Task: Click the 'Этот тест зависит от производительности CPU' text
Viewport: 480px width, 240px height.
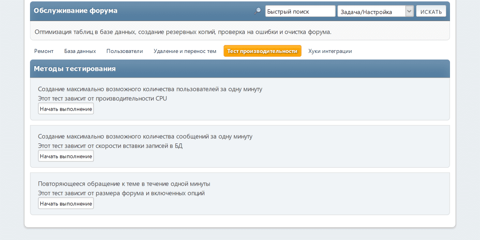Action: [102, 98]
